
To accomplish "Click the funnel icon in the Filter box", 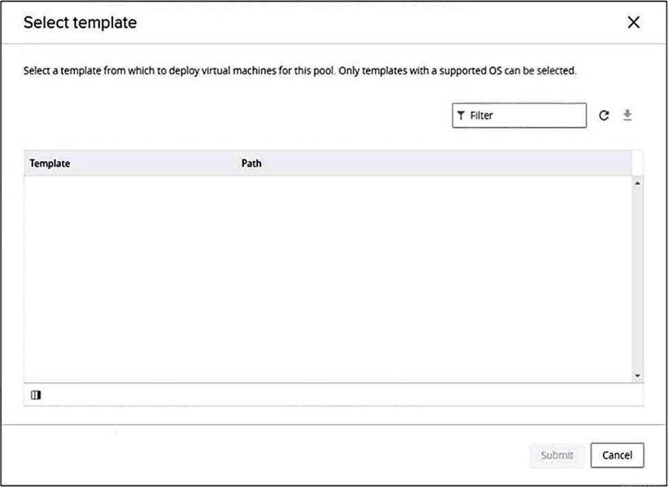I will pos(461,116).
